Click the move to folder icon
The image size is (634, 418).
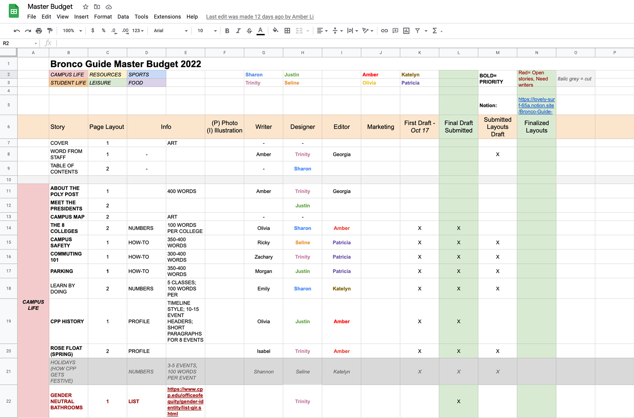[x=97, y=7]
